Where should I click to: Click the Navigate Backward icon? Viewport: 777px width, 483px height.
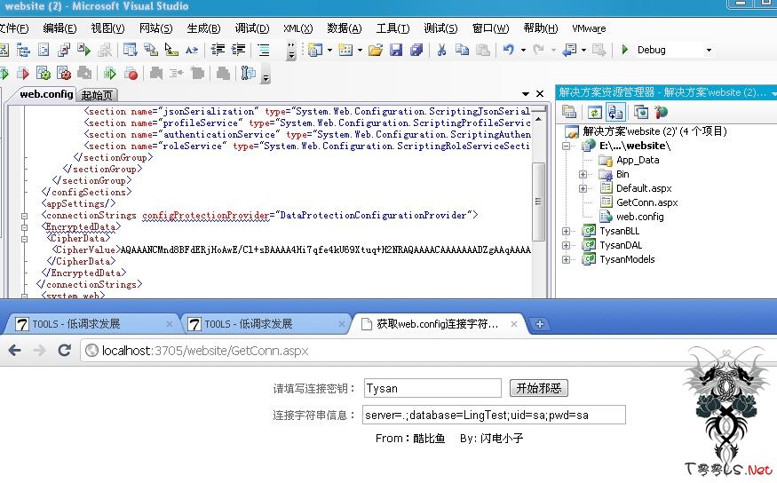coord(570,50)
